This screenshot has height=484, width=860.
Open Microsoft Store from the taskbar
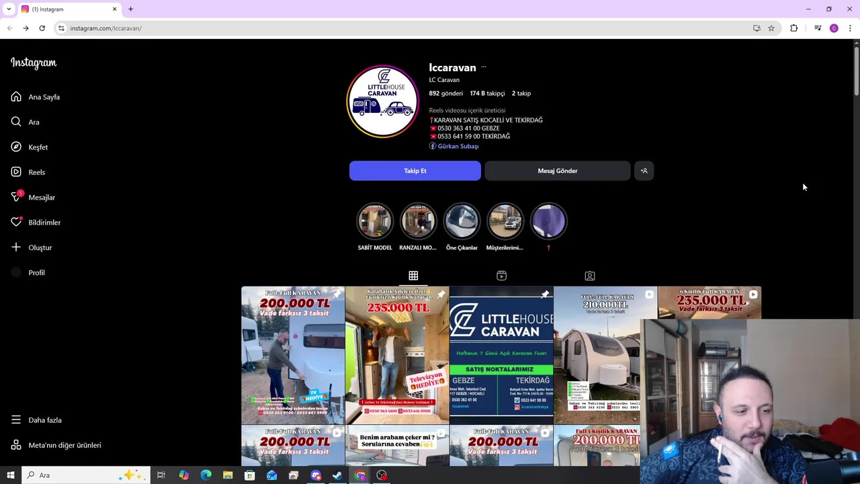249,475
